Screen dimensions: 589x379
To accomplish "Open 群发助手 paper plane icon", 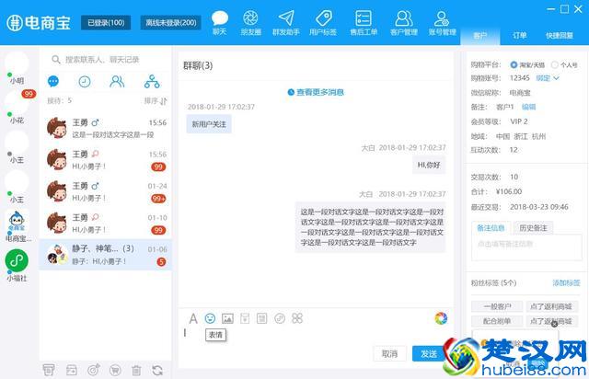I will [x=286, y=22].
